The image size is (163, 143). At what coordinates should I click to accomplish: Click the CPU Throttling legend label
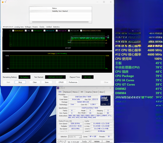62,54
